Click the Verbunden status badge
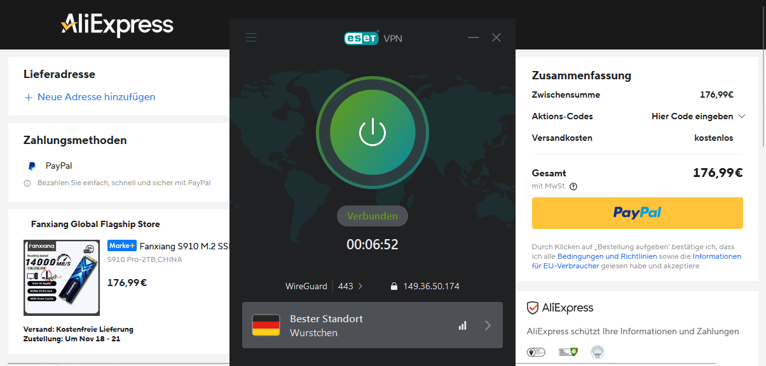The height and width of the screenshot is (366, 766). point(373,216)
